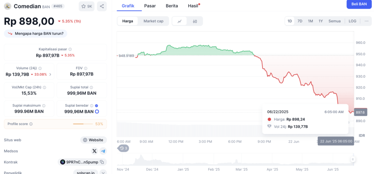The height and width of the screenshot is (174, 374).
Task: Click the Rp 898,00 price heading
Action: pos(29,21)
